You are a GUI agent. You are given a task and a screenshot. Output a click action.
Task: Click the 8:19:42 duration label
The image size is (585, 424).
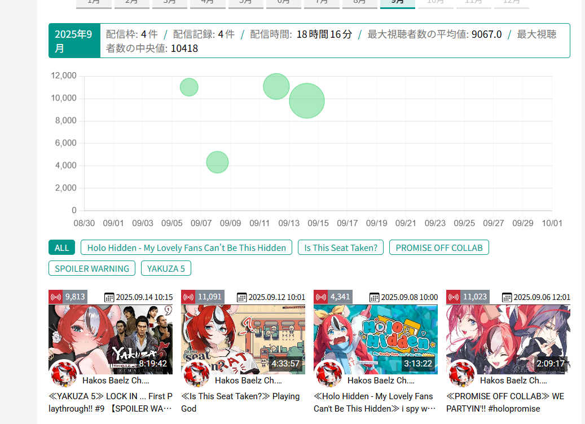(153, 363)
